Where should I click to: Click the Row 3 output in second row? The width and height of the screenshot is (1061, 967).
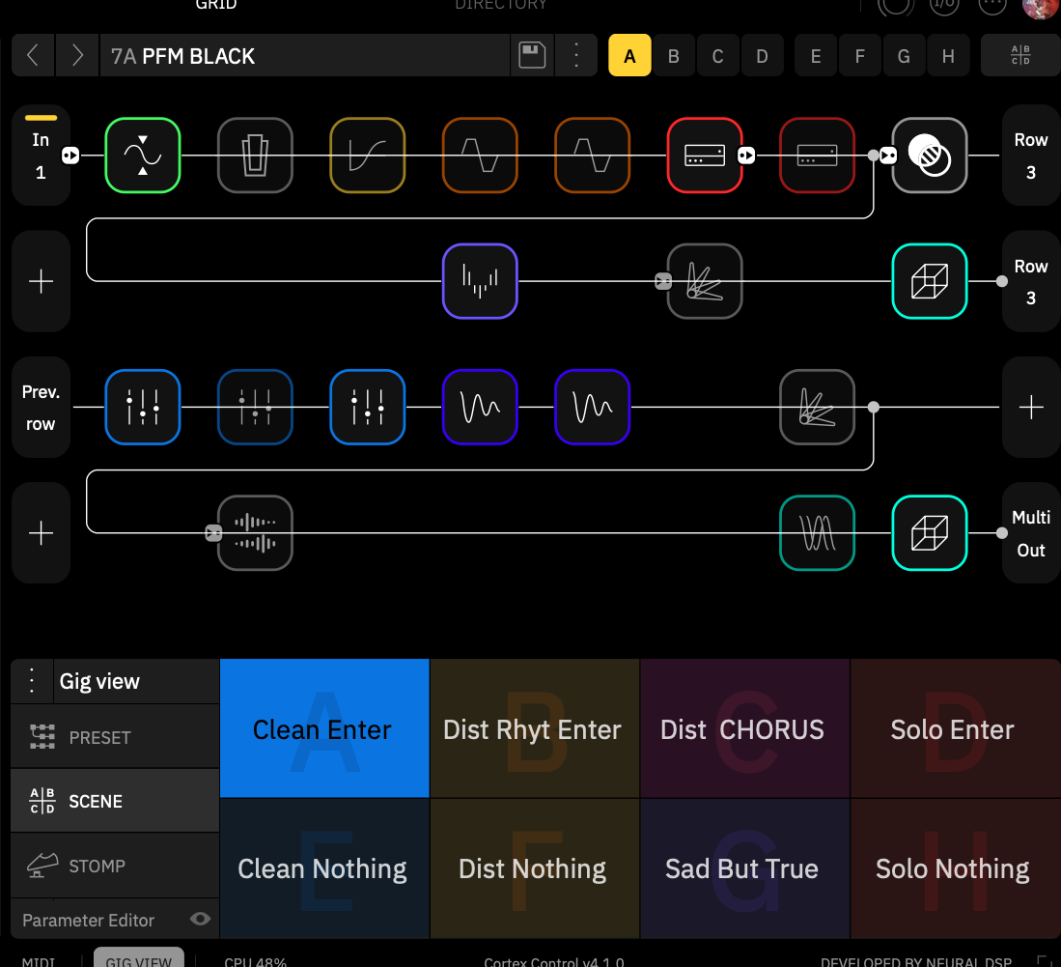click(1030, 281)
